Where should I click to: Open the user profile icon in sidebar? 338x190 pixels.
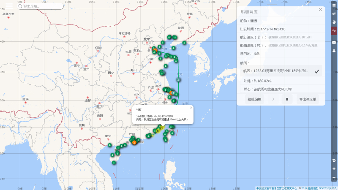334,51
